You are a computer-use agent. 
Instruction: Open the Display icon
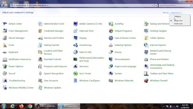(75, 38)
